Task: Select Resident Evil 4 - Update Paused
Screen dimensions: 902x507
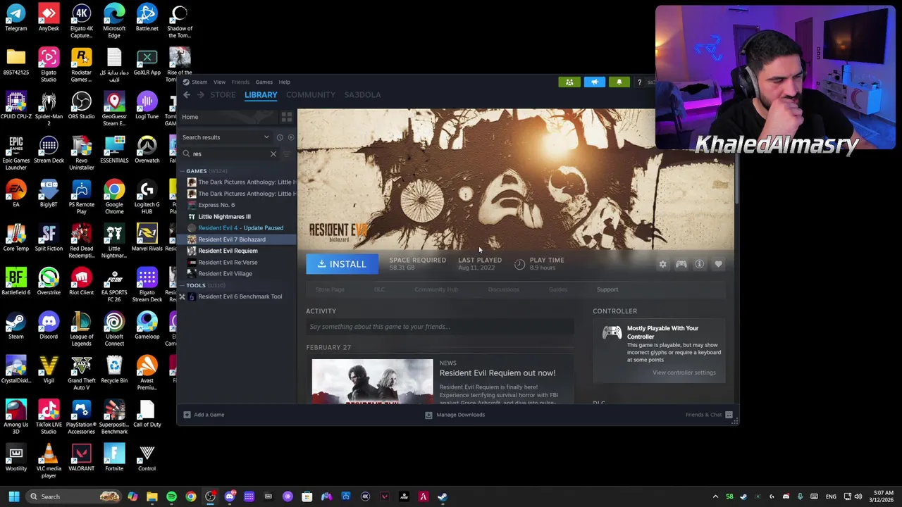Action: pyautogui.click(x=240, y=228)
